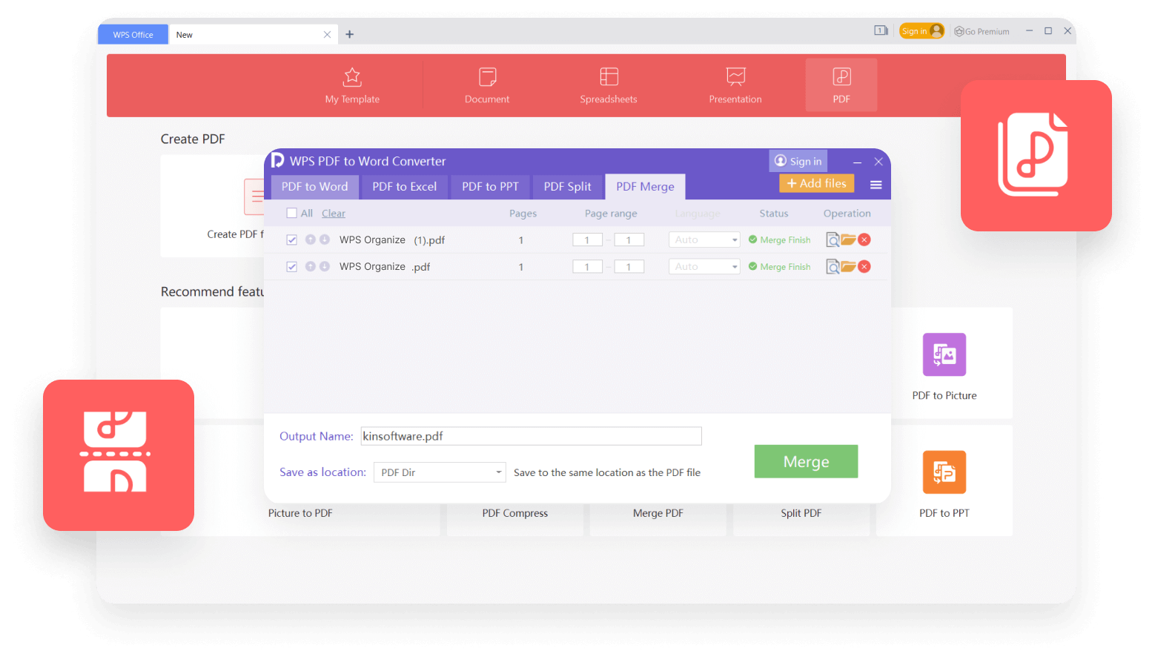
Task: Open the converter hamburger menu
Action: point(876,185)
